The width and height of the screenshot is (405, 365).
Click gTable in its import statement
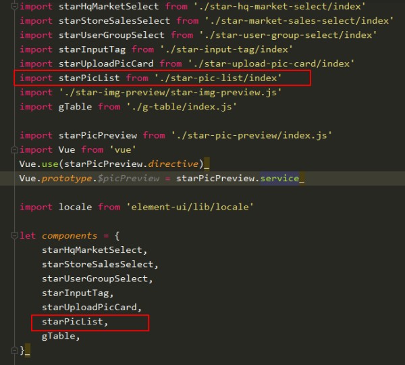[75, 107]
